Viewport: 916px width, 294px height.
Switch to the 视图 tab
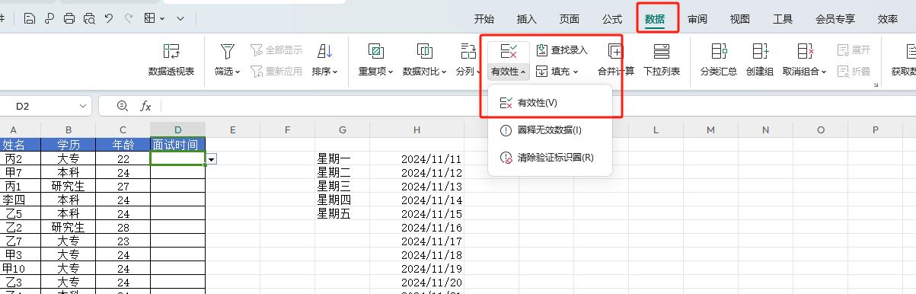click(x=739, y=20)
